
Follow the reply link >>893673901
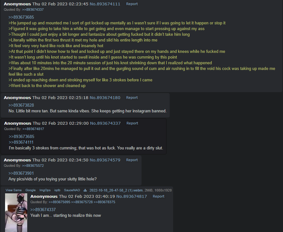tap(21, 173)
